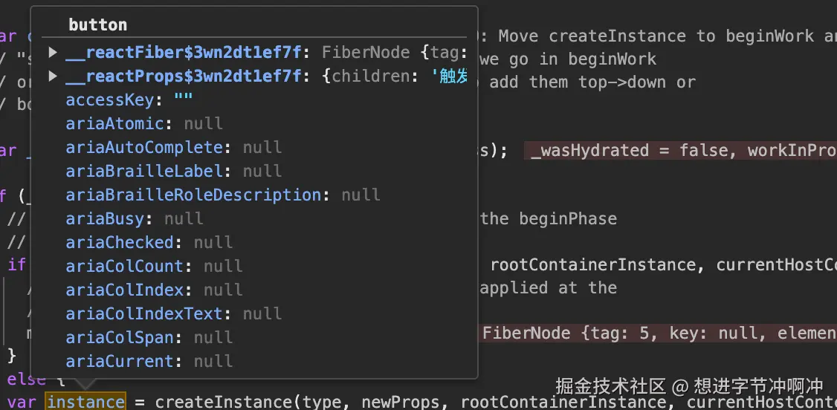The width and height of the screenshot is (837, 410).
Task: Select the ariaAutoComplete property
Action: coord(144,148)
